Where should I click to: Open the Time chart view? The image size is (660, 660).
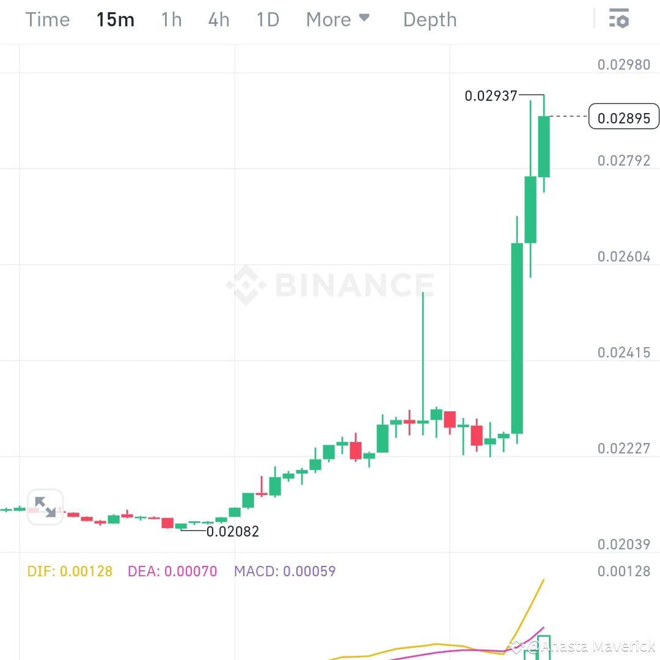[47, 19]
